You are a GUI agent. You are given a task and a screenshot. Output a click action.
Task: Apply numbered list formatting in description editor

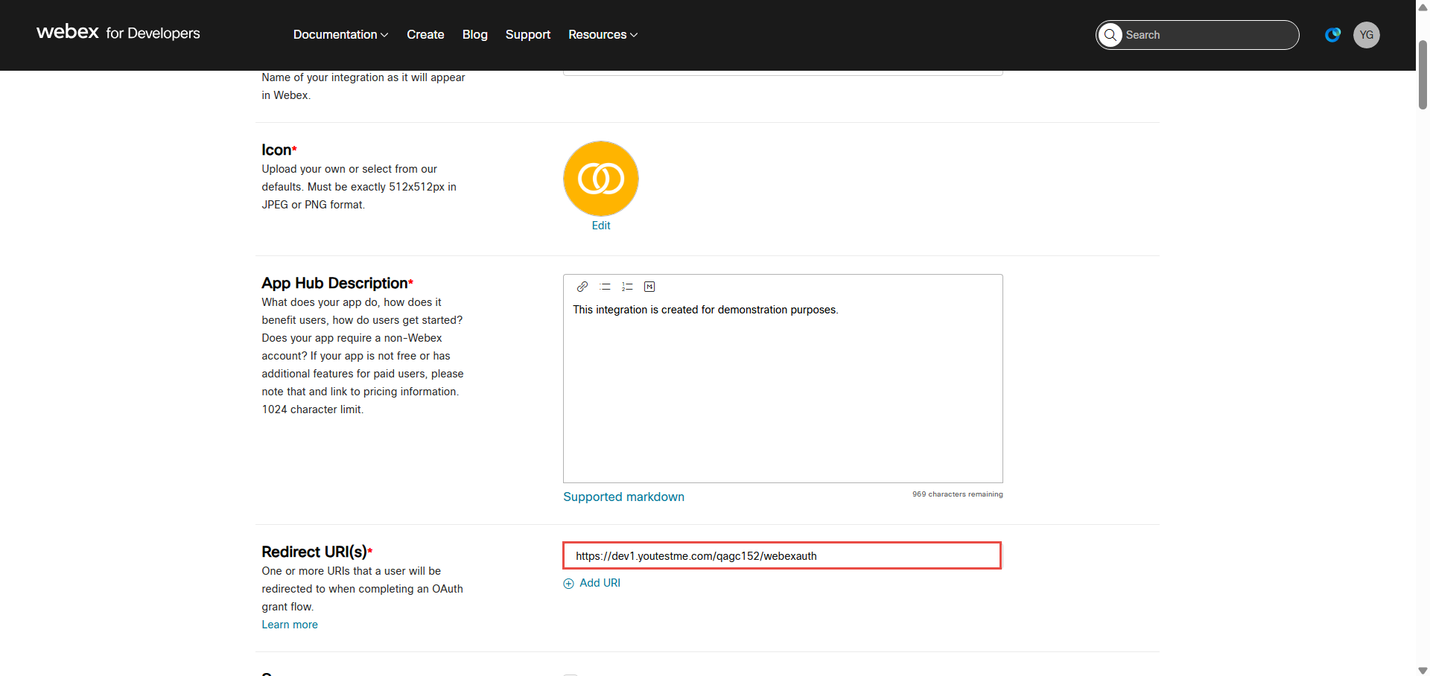point(627,287)
